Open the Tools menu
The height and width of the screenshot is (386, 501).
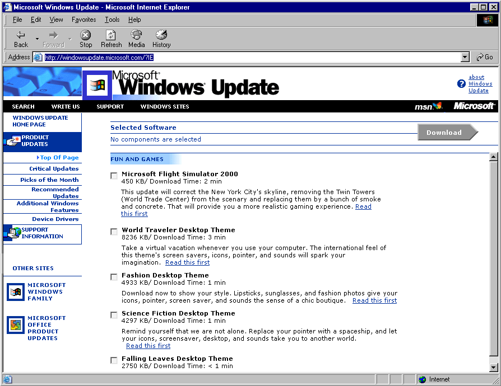[x=112, y=20]
